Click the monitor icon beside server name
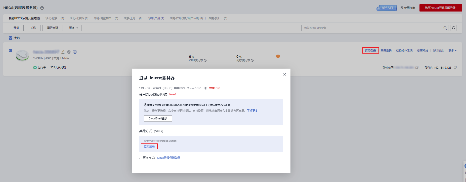The width and height of the screenshot is (466, 182). (75, 52)
